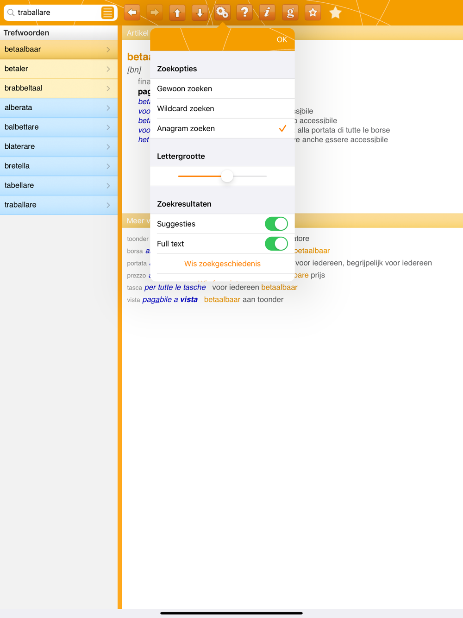Open the traballare entry chevron
Screen dimensions: 463x618
108,205
